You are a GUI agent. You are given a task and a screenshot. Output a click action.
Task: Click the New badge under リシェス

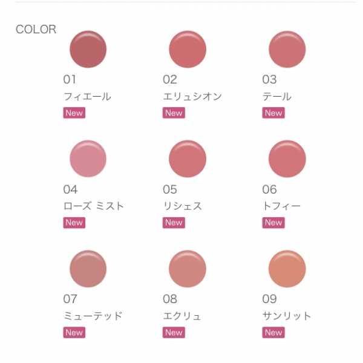[174, 223]
